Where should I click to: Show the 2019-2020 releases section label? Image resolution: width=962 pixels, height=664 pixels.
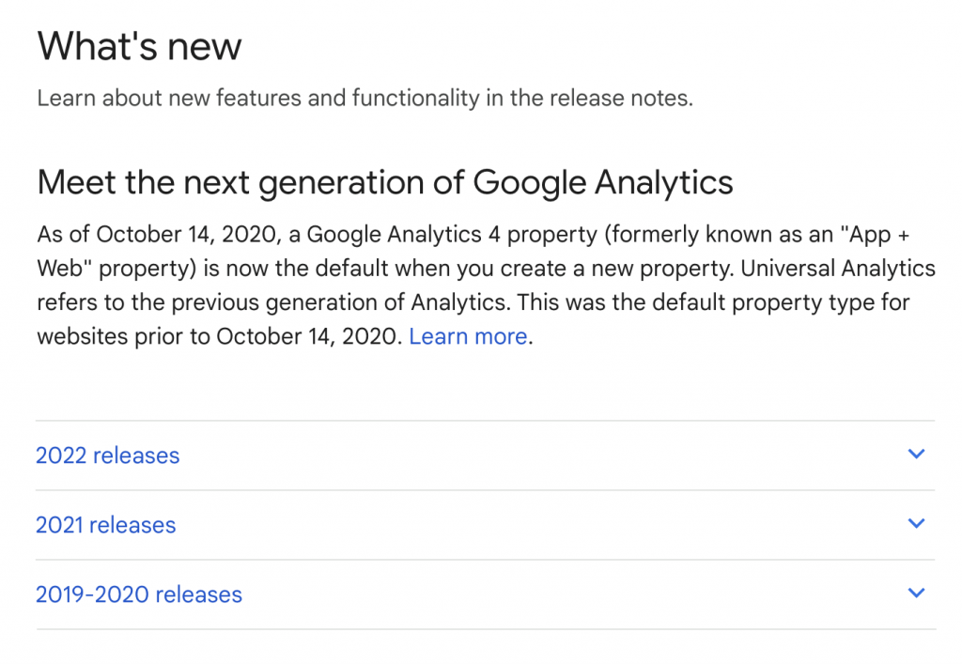139,595
